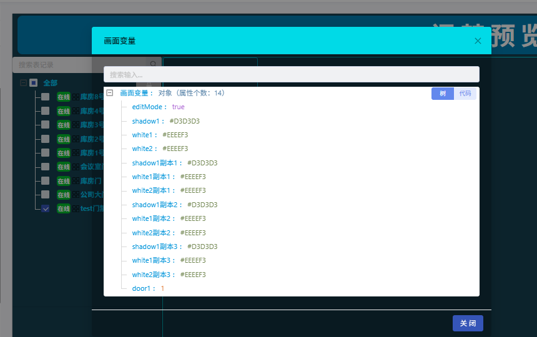
Task: Check the 会议室 checkbox
Action: tap(45, 167)
